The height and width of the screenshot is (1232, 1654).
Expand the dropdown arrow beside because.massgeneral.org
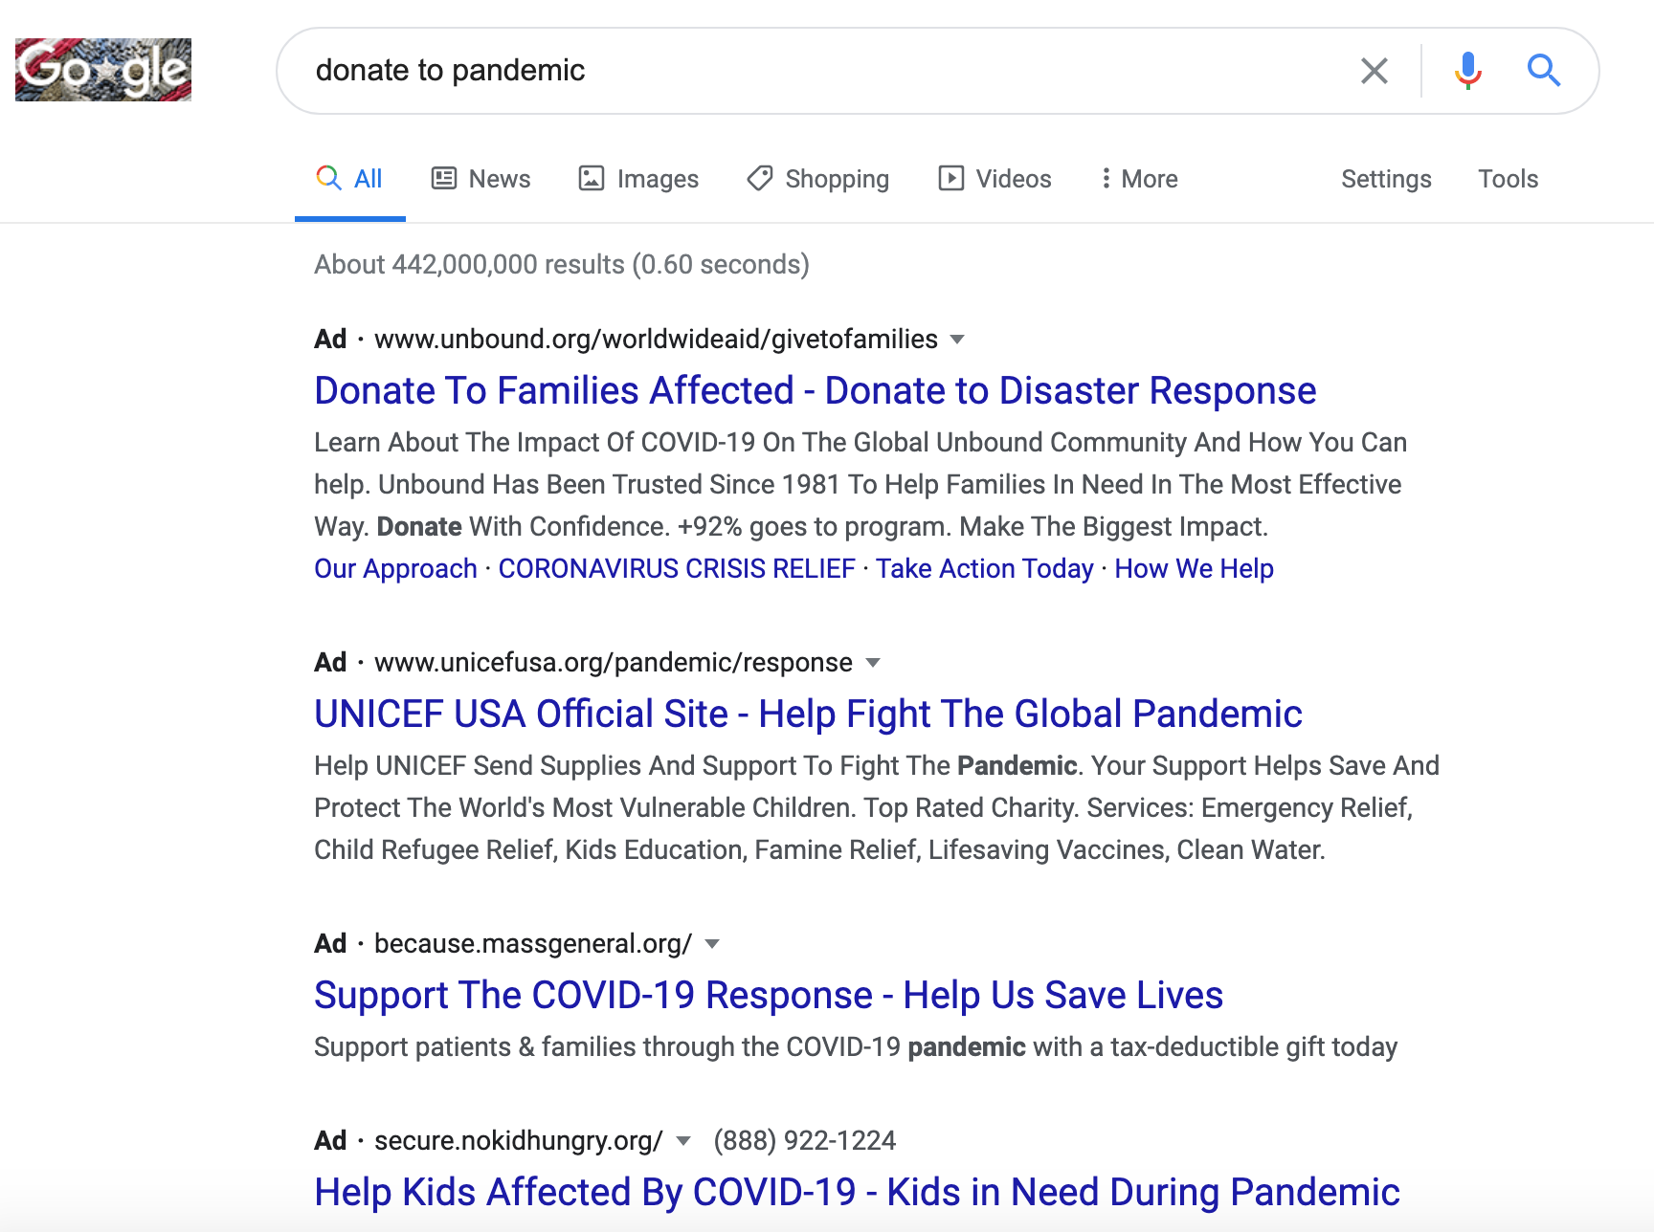click(712, 944)
